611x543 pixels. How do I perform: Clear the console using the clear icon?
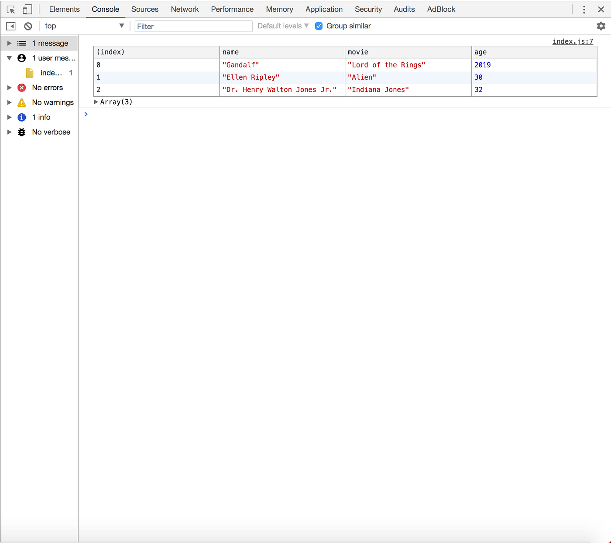pos(28,26)
